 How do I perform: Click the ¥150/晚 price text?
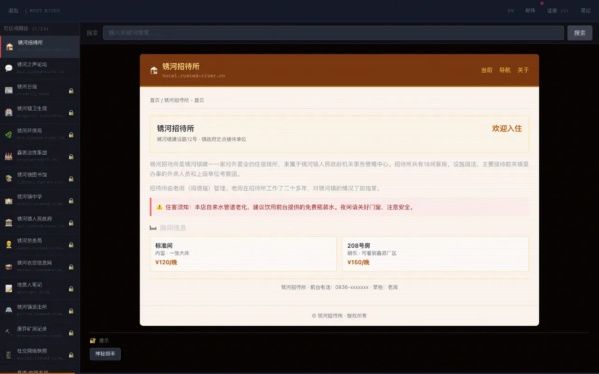[358, 262]
